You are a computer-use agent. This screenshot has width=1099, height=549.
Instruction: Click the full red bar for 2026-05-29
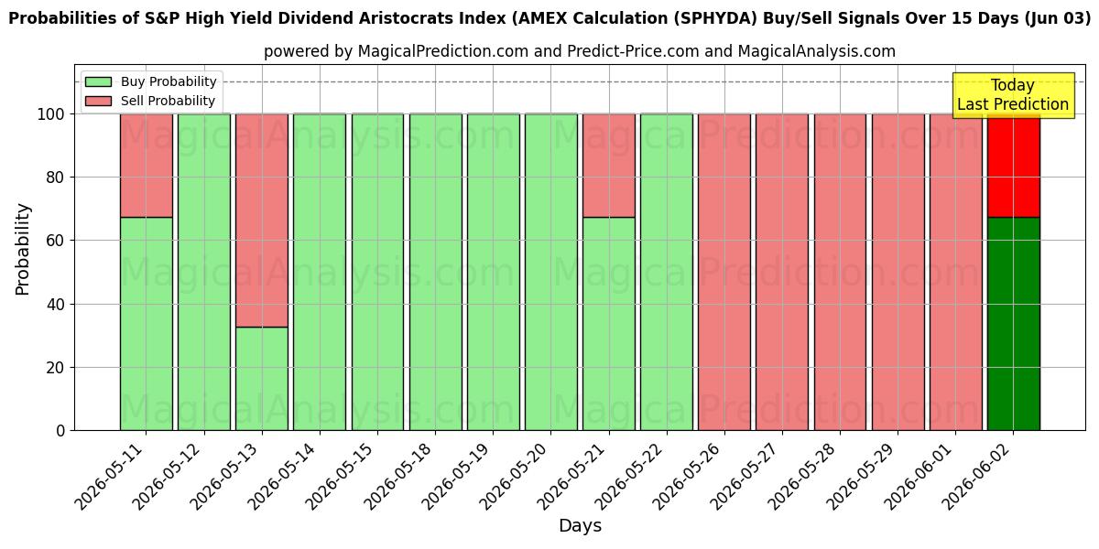(x=898, y=272)
